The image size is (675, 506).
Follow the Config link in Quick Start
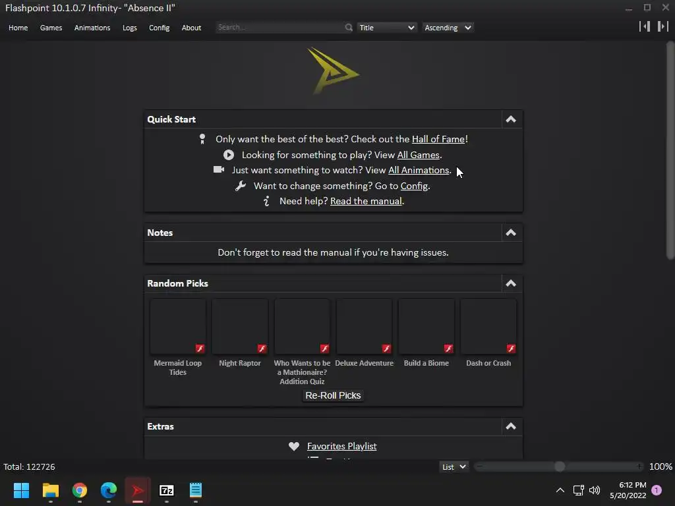[x=414, y=186]
